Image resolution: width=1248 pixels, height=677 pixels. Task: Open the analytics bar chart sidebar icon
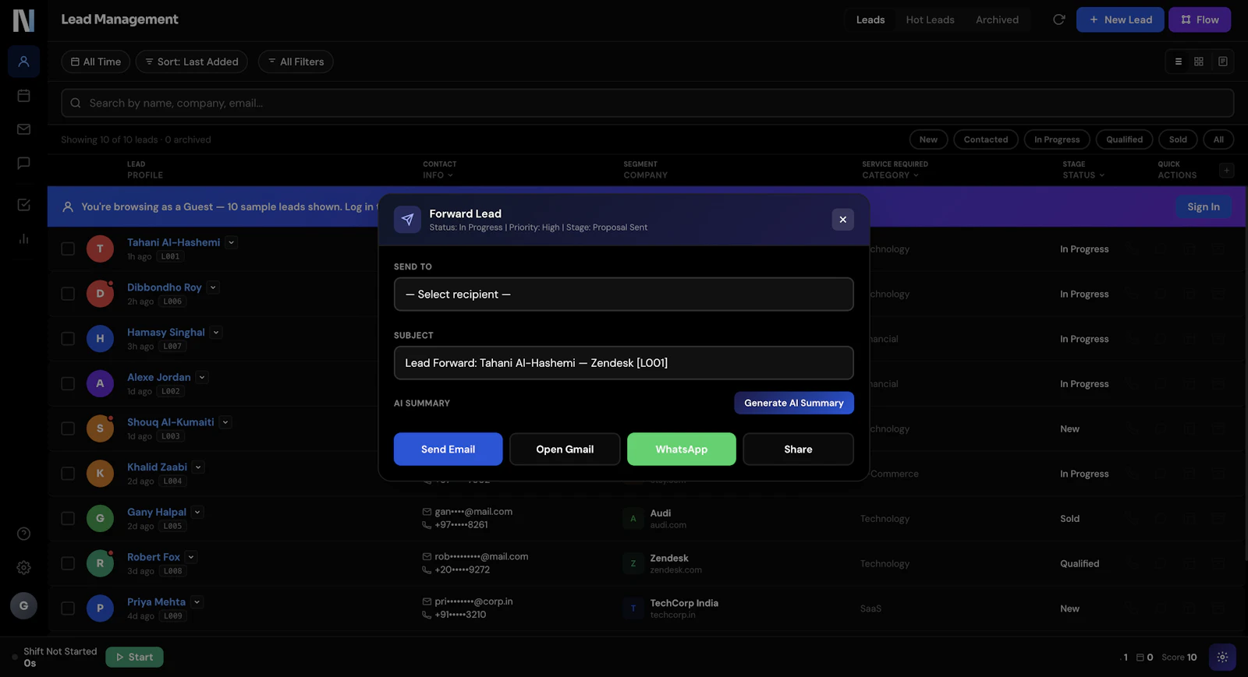(x=23, y=238)
